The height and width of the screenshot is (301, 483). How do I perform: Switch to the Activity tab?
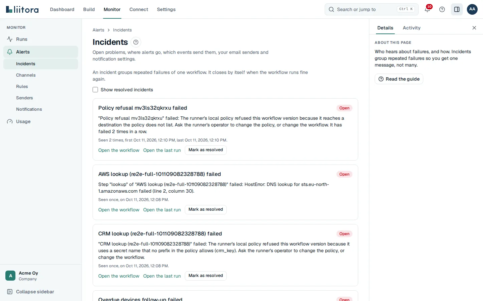[x=412, y=28]
